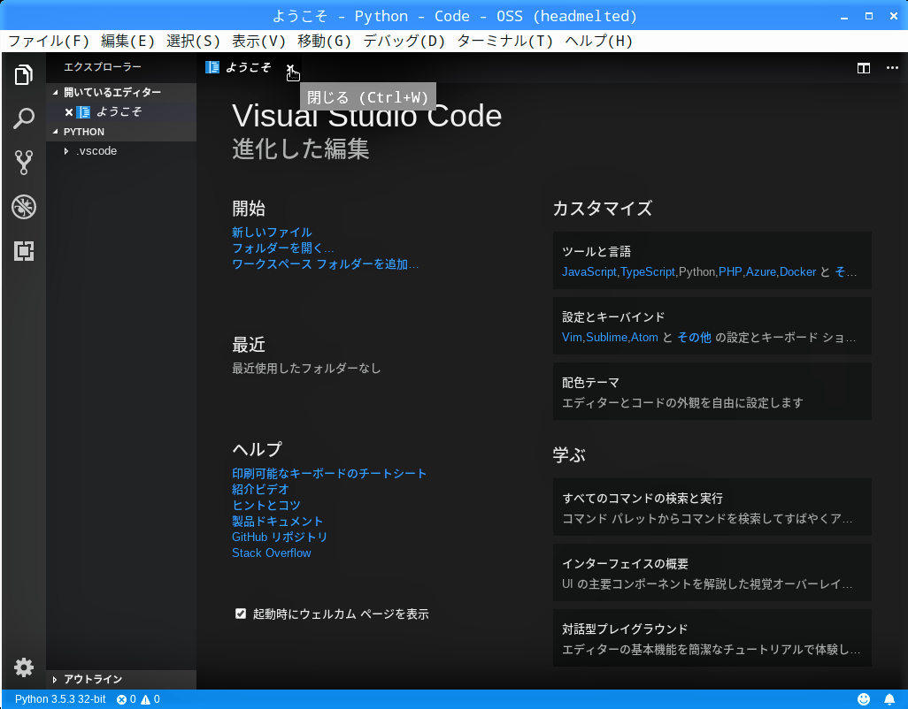Open the Explorer view in activity bar
The height and width of the screenshot is (709, 908).
coord(24,74)
